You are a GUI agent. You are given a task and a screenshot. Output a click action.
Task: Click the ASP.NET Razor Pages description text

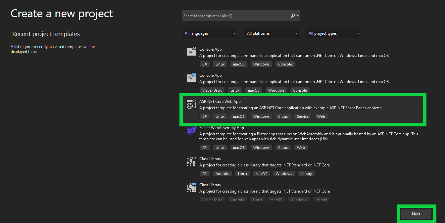290,108
